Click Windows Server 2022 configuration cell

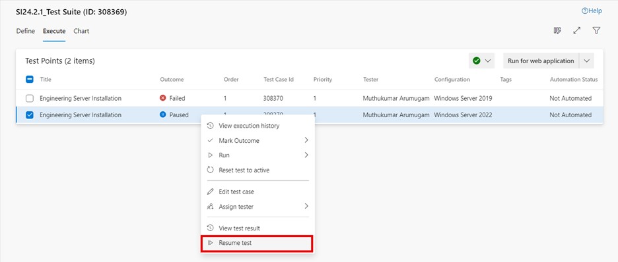463,115
